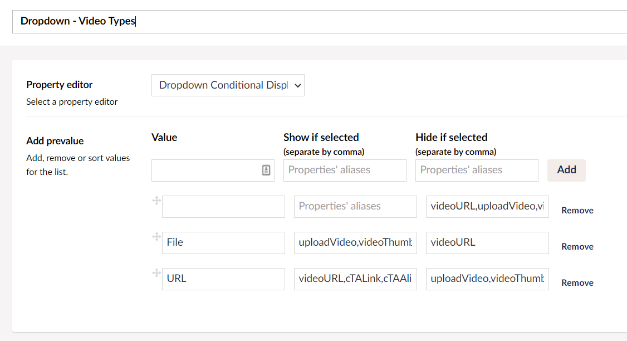
Task: Focus the new prevalue Value input
Action: pyautogui.click(x=213, y=170)
